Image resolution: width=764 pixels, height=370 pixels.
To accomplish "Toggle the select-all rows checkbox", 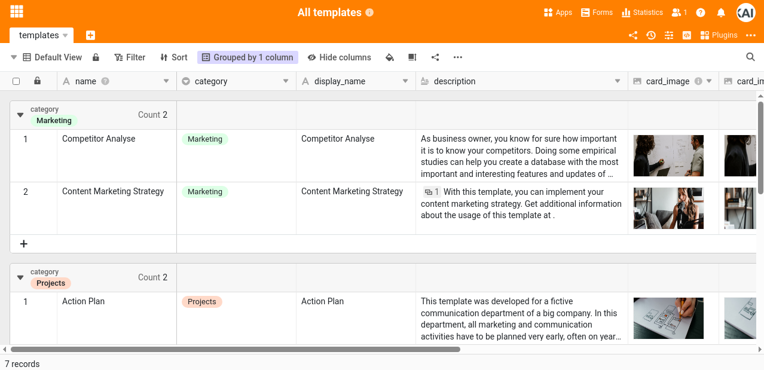I will (x=16, y=81).
